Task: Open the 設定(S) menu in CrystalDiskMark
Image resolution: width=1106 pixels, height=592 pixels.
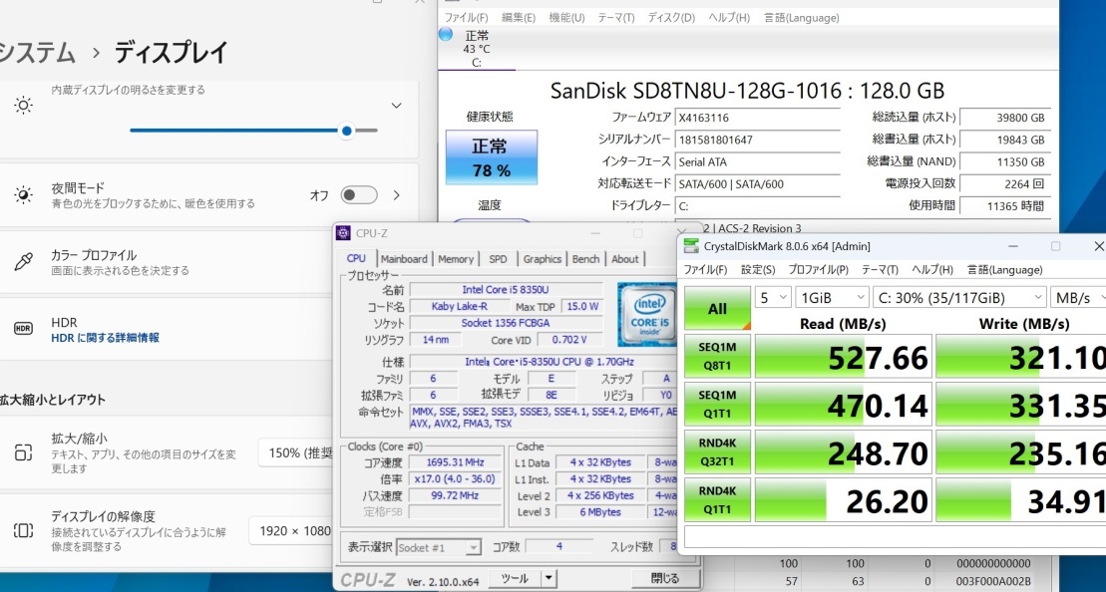Action: click(758, 270)
